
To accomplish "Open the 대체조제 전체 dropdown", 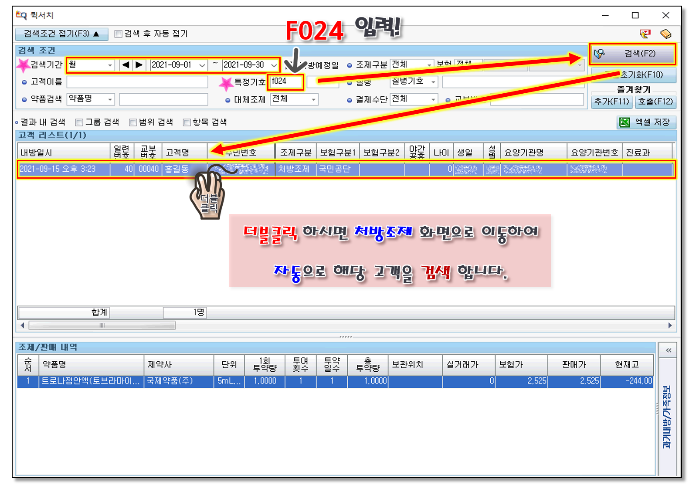I will (x=313, y=99).
